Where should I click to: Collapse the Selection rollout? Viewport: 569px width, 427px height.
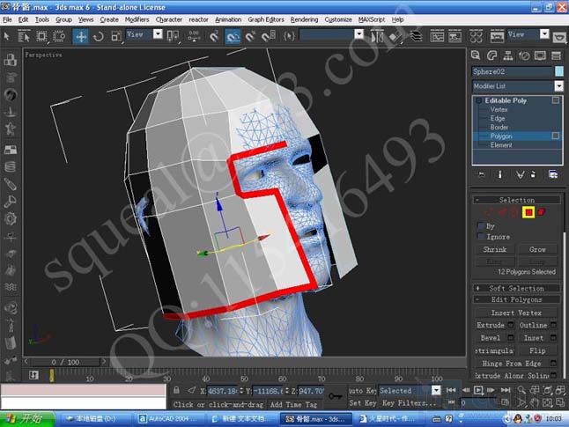[x=517, y=200]
